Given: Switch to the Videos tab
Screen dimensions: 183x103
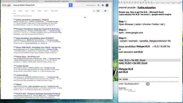Looking at the screenshot, I should (39, 11).
